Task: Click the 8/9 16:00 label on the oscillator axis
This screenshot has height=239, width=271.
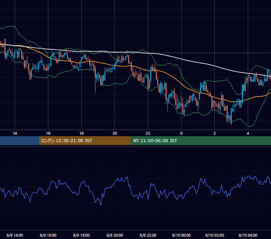Action: tap(48, 235)
